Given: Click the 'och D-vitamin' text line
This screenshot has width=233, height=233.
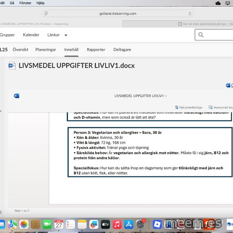Looking at the screenshot, I should click(x=115, y=117).
